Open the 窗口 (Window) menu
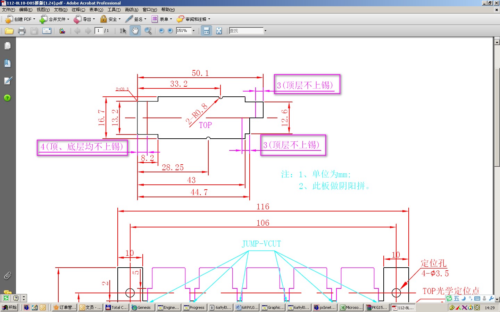The width and height of the screenshot is (500, 312). [x=150, y=10]
